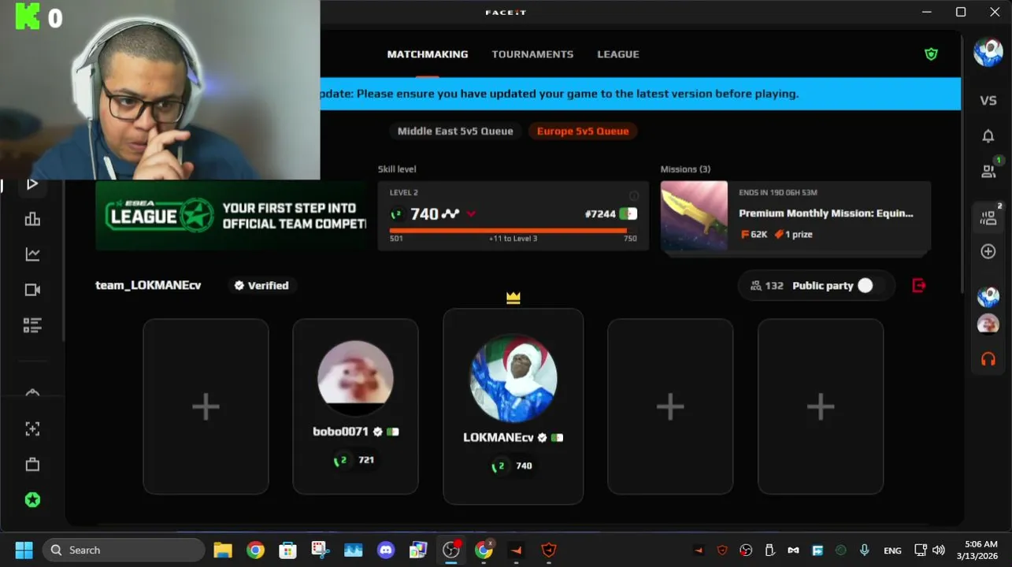Viewport: 1012px width, 567px height.
Task: Click the game update notice banner
Action: click(640, 94)
